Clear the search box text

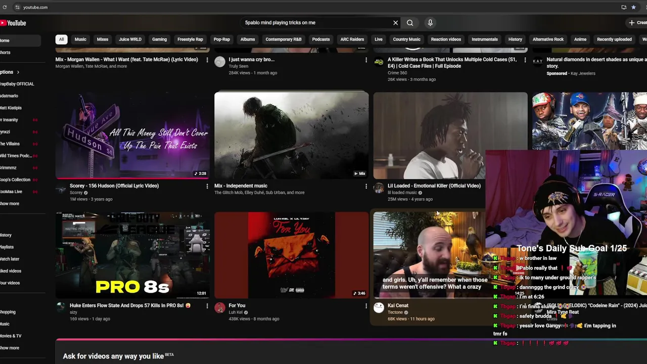point(395,23)
